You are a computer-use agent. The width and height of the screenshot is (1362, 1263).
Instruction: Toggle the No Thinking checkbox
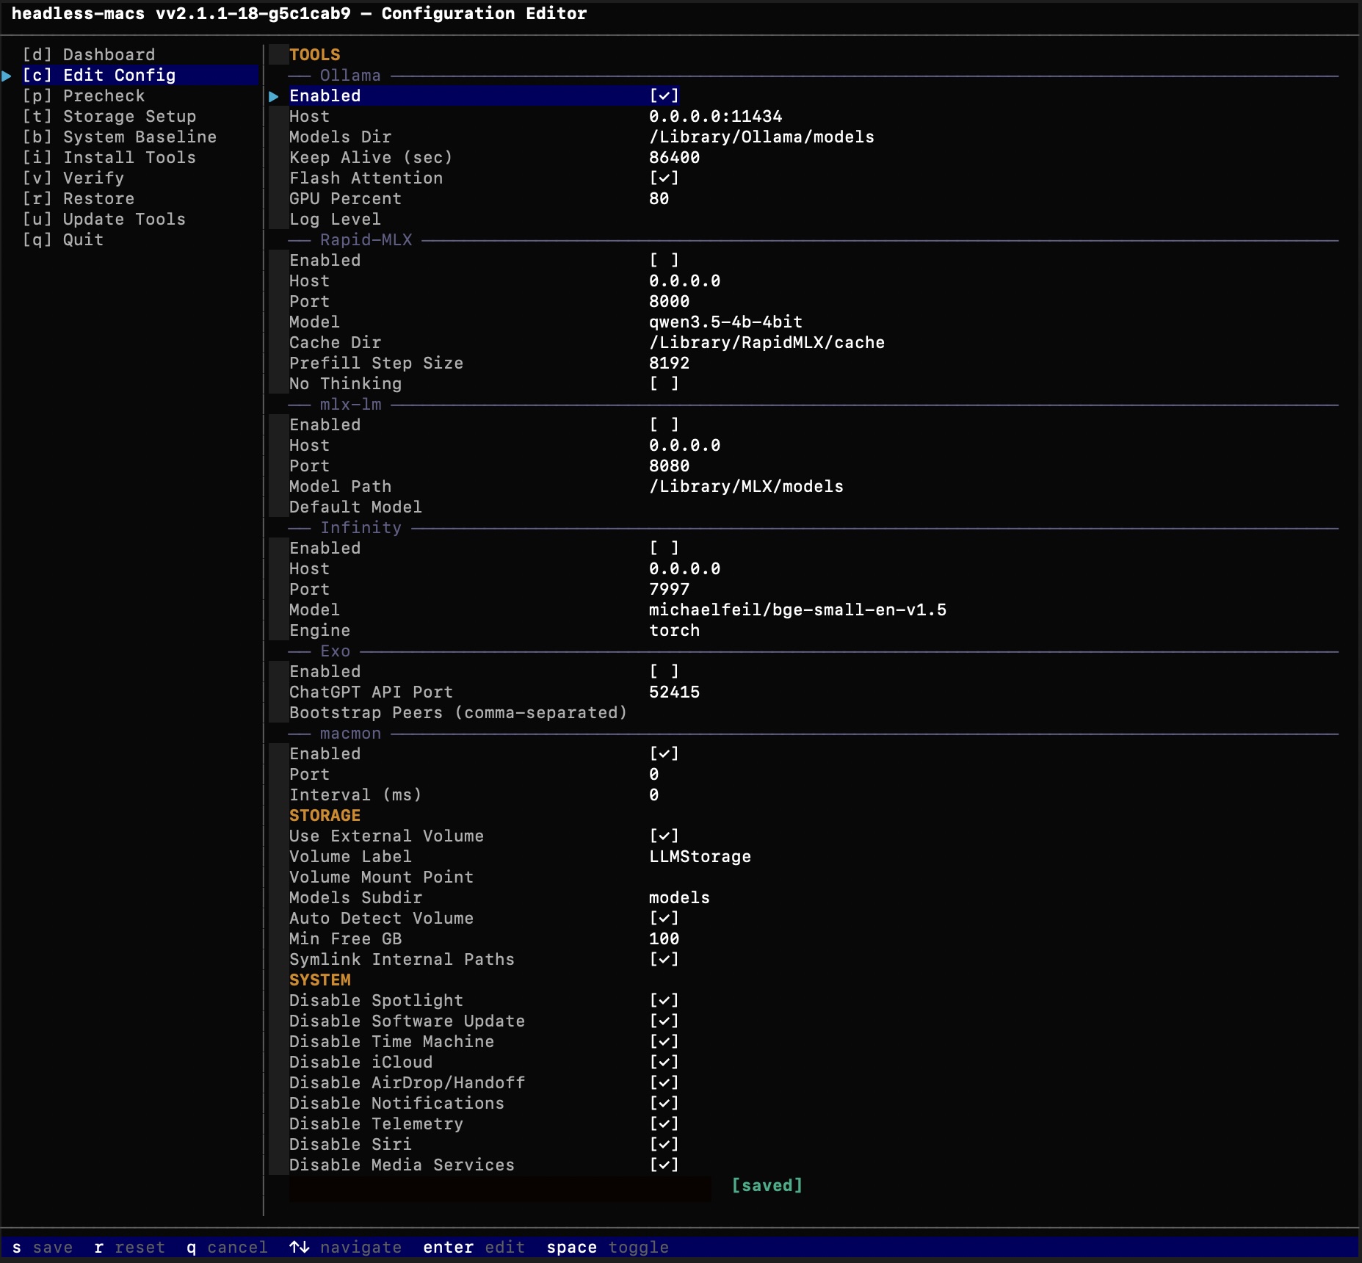[664, 383]
